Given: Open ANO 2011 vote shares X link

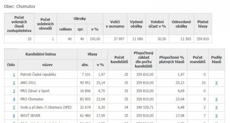Looking at the screenshot, I should pyautogui.click(x=216, y=83).
